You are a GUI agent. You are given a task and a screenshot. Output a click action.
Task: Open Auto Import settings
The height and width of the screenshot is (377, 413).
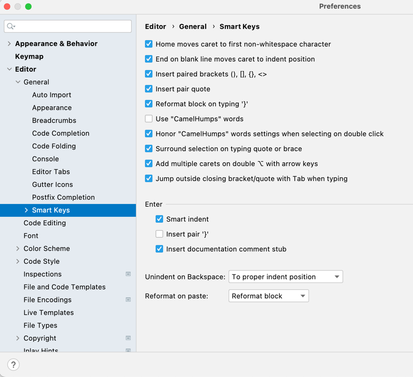click(52, 95)
